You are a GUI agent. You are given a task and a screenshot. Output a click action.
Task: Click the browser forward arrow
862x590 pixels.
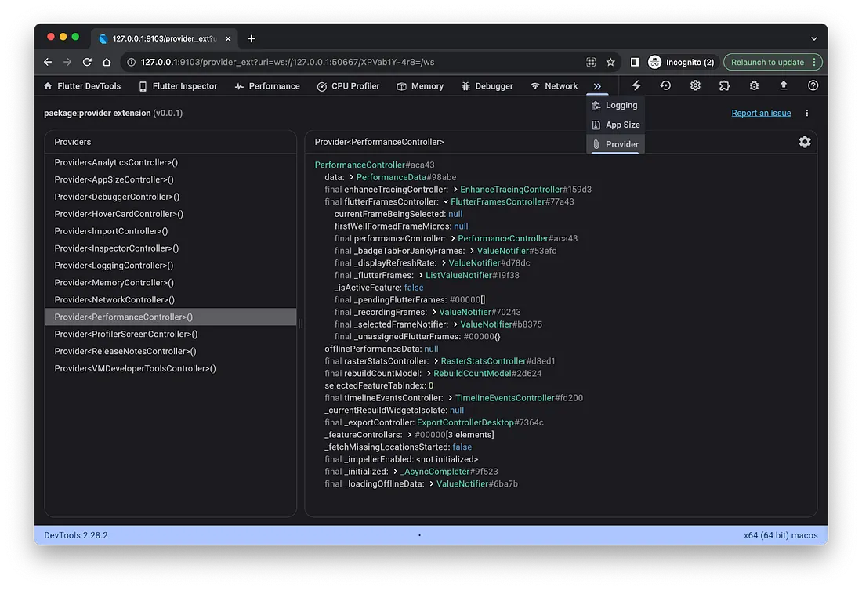point(67,62)
